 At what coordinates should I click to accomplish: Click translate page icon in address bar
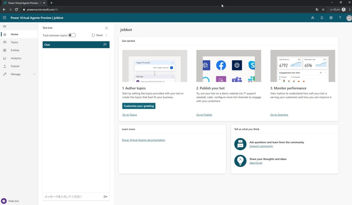pyautogui.click(x=317, y=9)
